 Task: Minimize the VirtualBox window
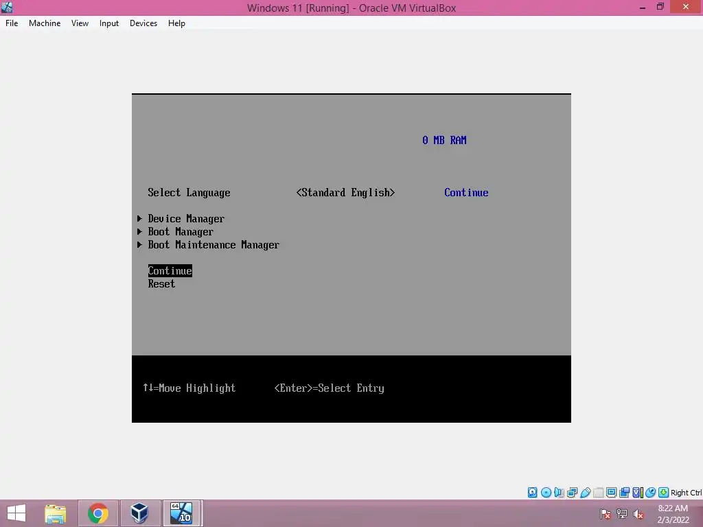coord(643,7)
